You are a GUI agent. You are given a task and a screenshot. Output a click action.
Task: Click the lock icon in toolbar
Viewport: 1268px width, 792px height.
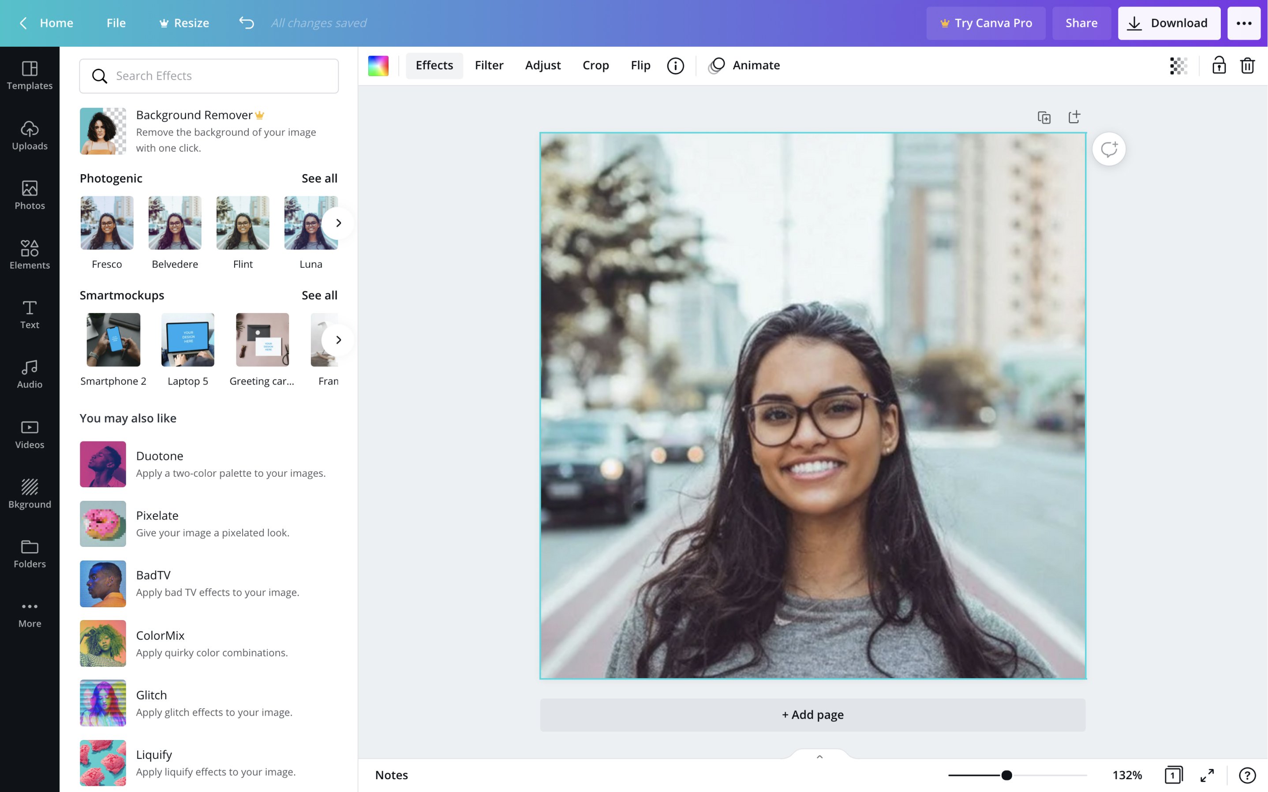[1219, 65]
